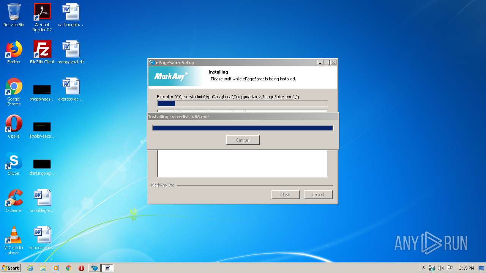The width and height of the screenshot is (486, 273).
Task: Select the thinkingorigi file icon
Action: (x=42, y=167)
